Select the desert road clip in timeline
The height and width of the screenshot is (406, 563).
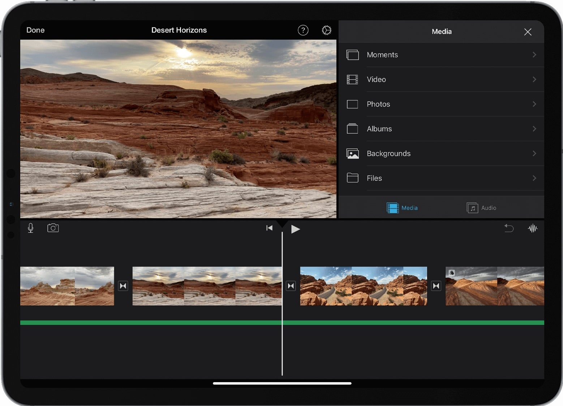tap(364, 286)
